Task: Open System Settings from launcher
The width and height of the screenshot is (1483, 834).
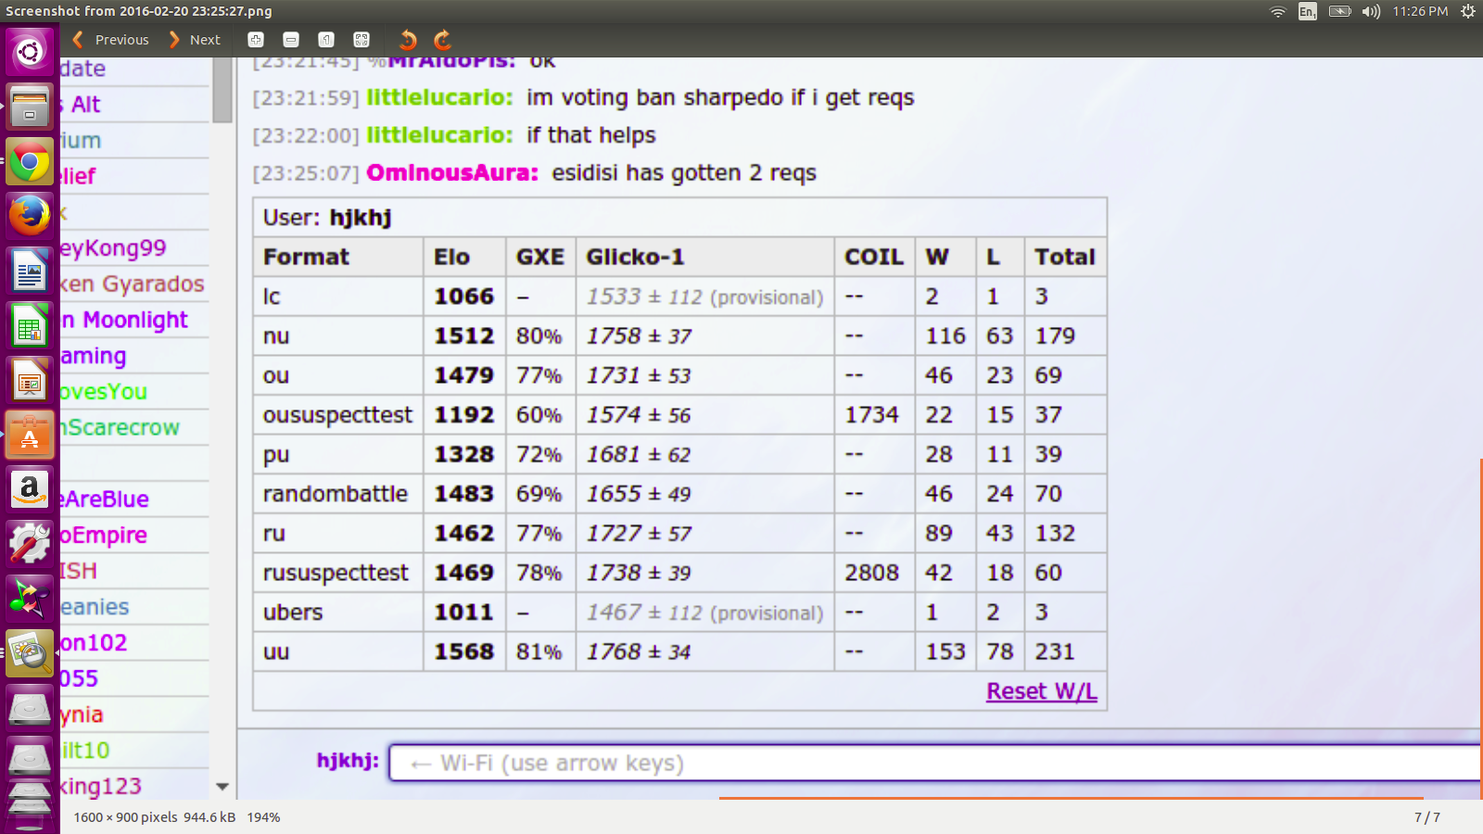Action: [x=30, y=544]
